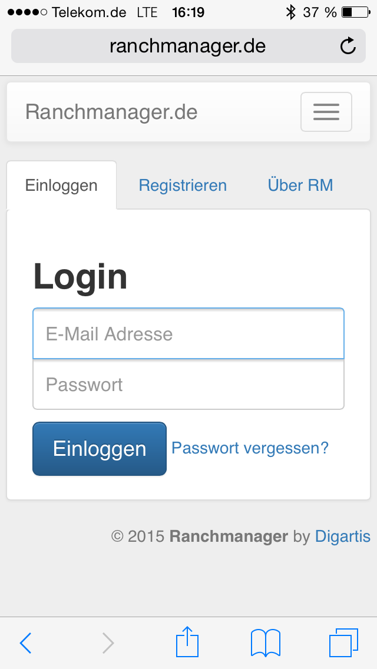377x669 pixels.
Task: Tap the Safari forward arrow
Action: tap(108, 642)
